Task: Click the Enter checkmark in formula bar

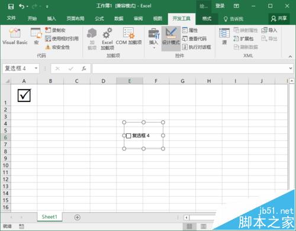Action: [71, 69]
